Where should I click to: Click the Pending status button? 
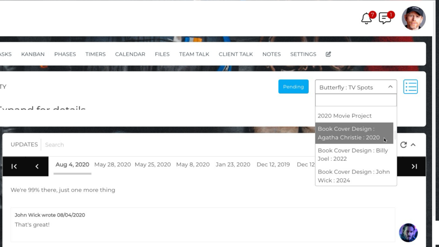(293, 87)
